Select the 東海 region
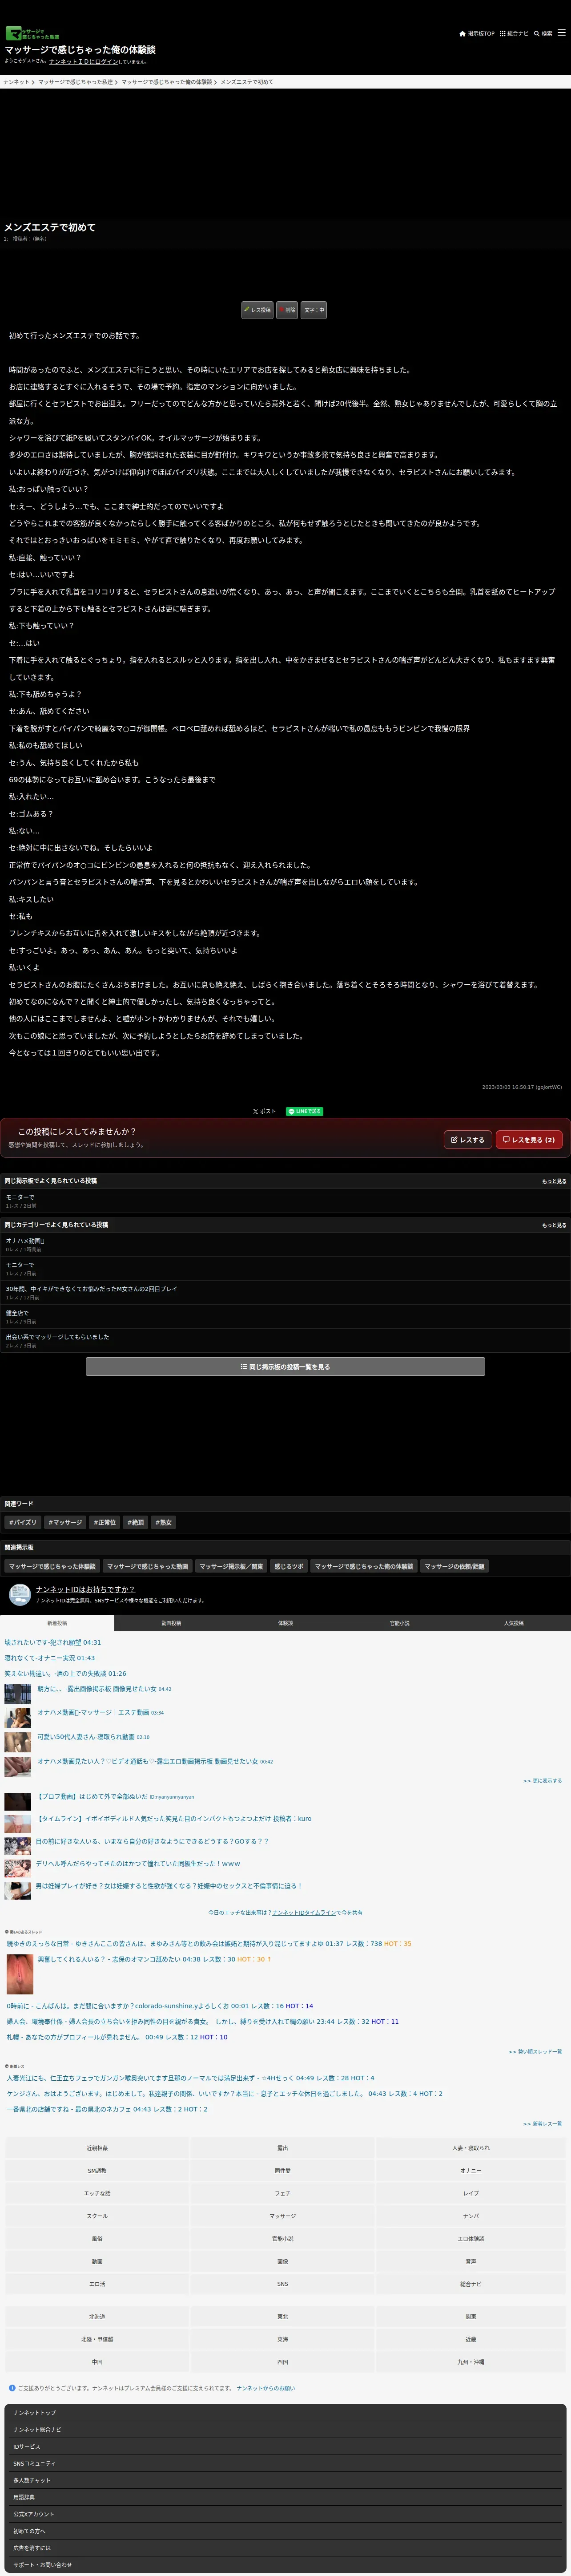Screen dimensions: 571x2576 tap(282, 2339)
